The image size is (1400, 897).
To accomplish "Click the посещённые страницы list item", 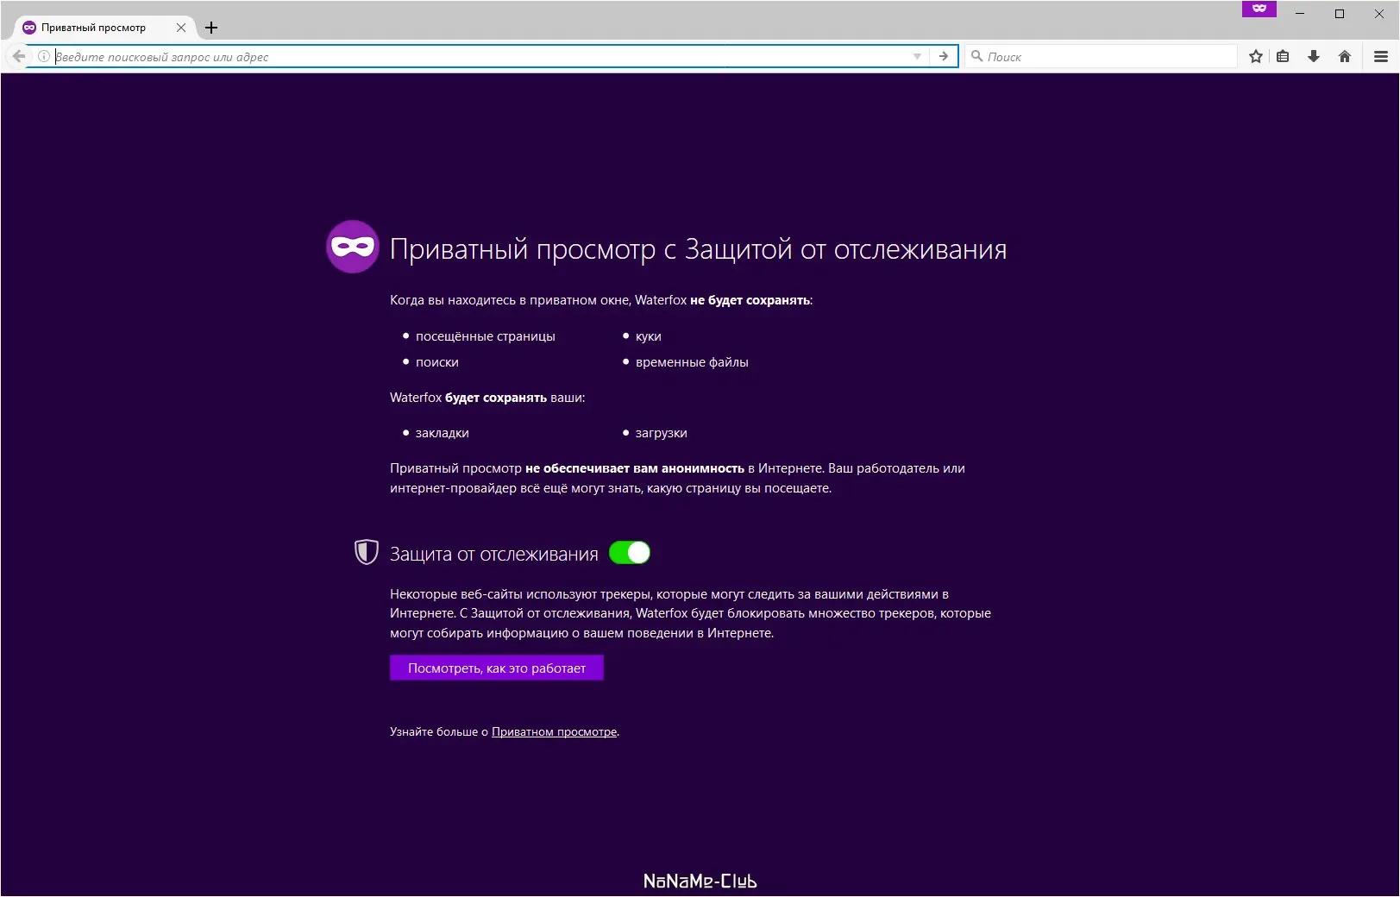I will pos(486,336).
